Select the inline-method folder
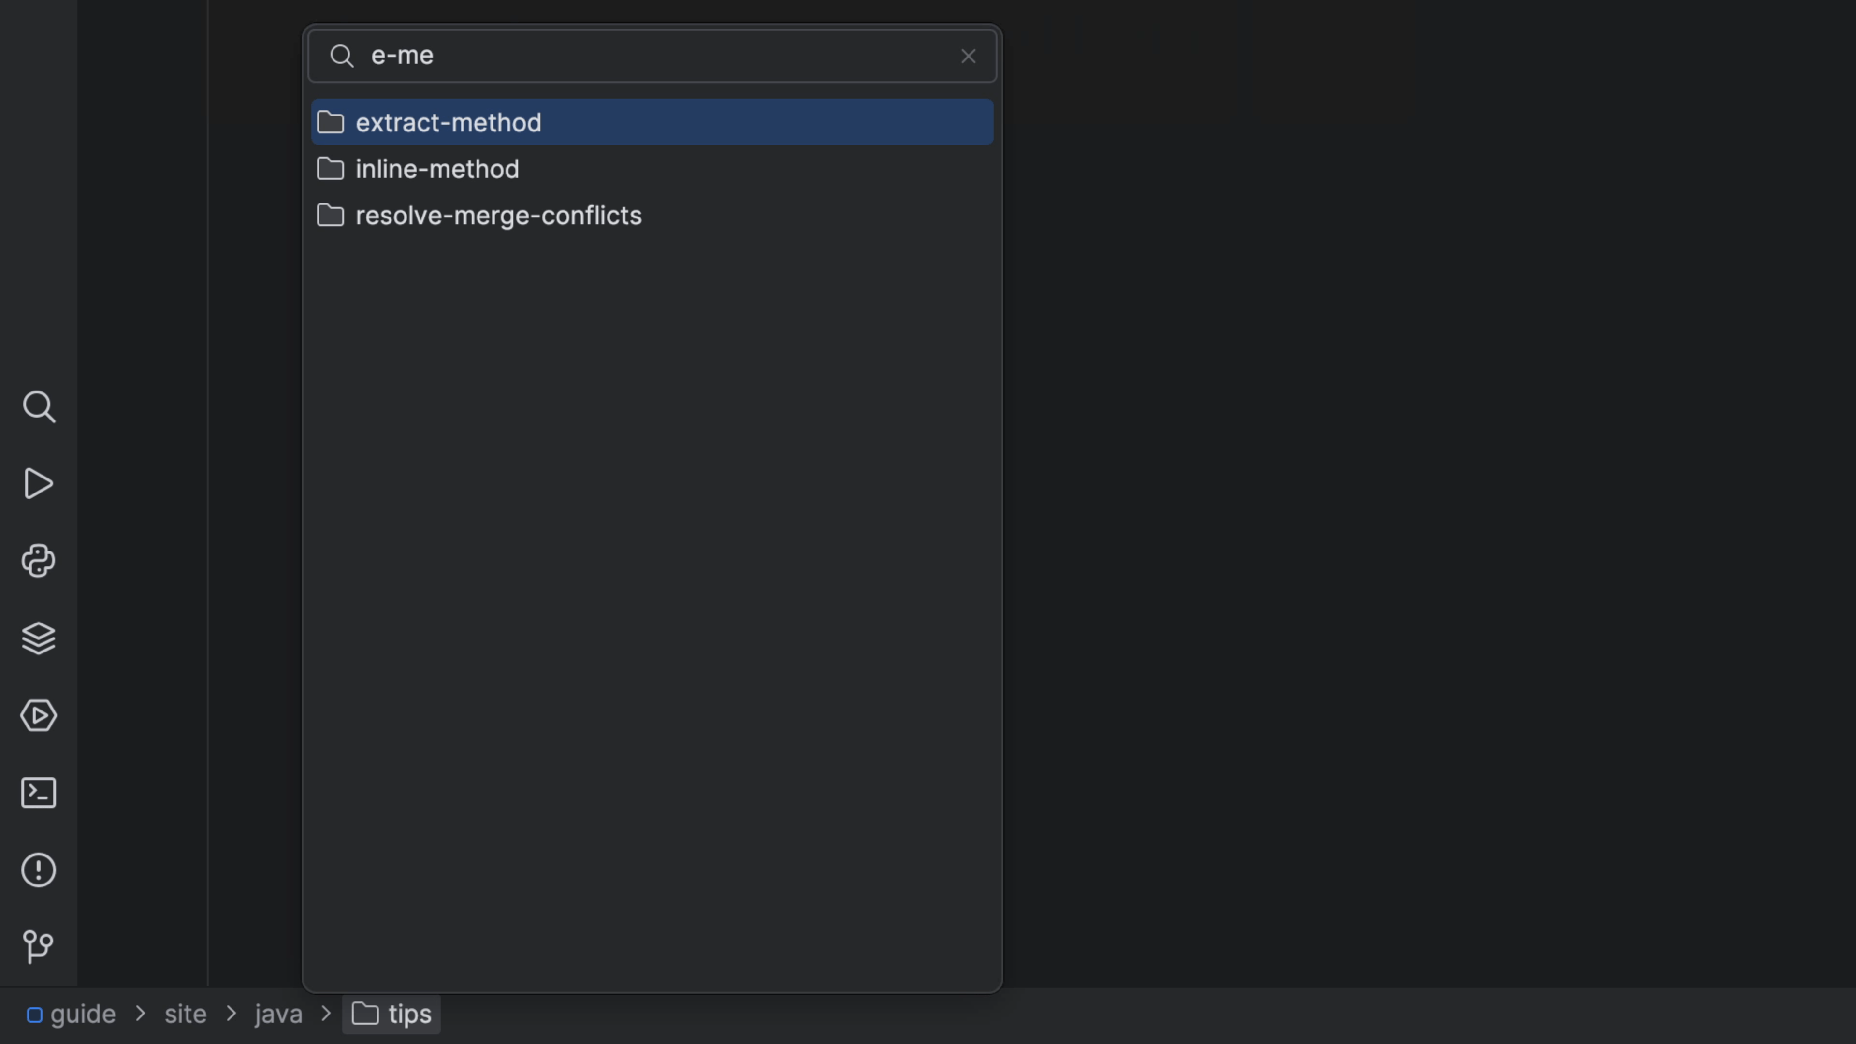Viewport: 1856px width, 1044px height. pos(437,169)
